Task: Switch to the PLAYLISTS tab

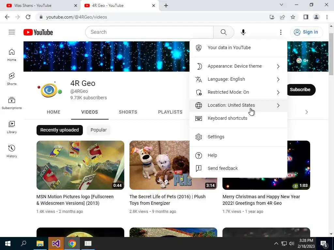Action: click(x=170, y=112)
